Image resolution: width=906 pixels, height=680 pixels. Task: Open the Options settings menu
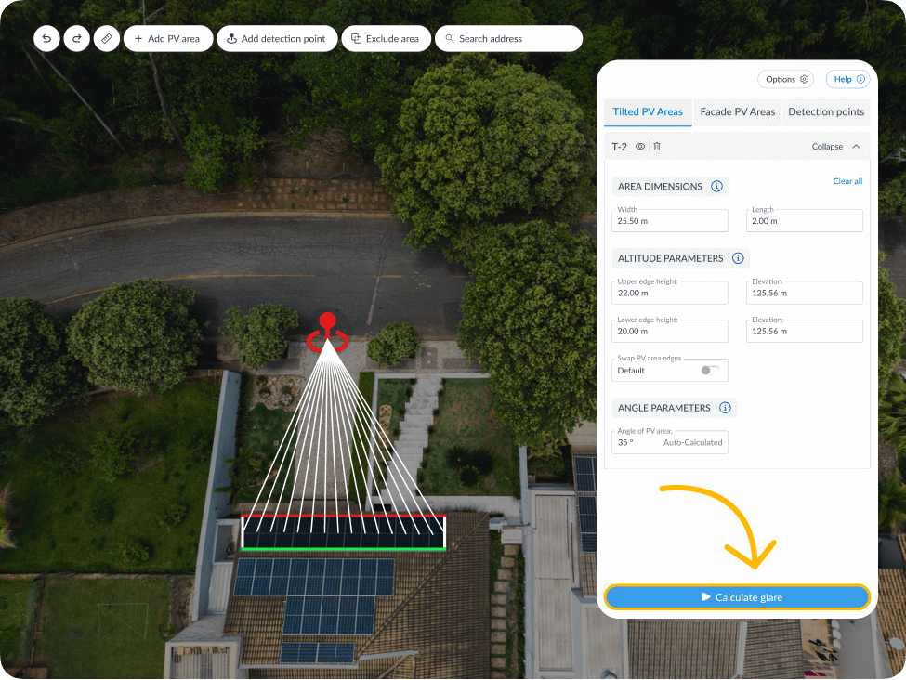[785, 80]
